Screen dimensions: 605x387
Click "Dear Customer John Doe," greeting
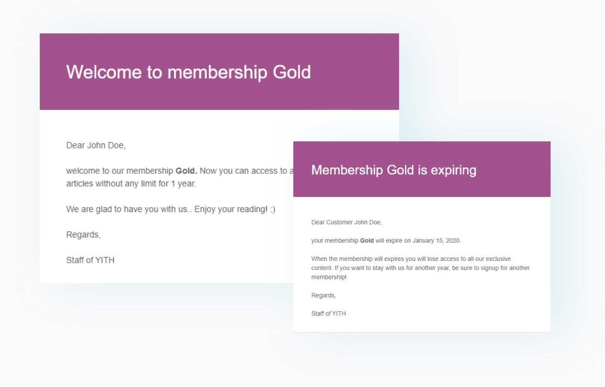[x=346, y=222]
